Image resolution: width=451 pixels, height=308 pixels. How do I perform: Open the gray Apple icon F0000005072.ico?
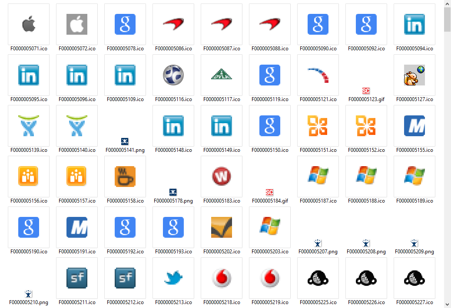pos(77,24)
